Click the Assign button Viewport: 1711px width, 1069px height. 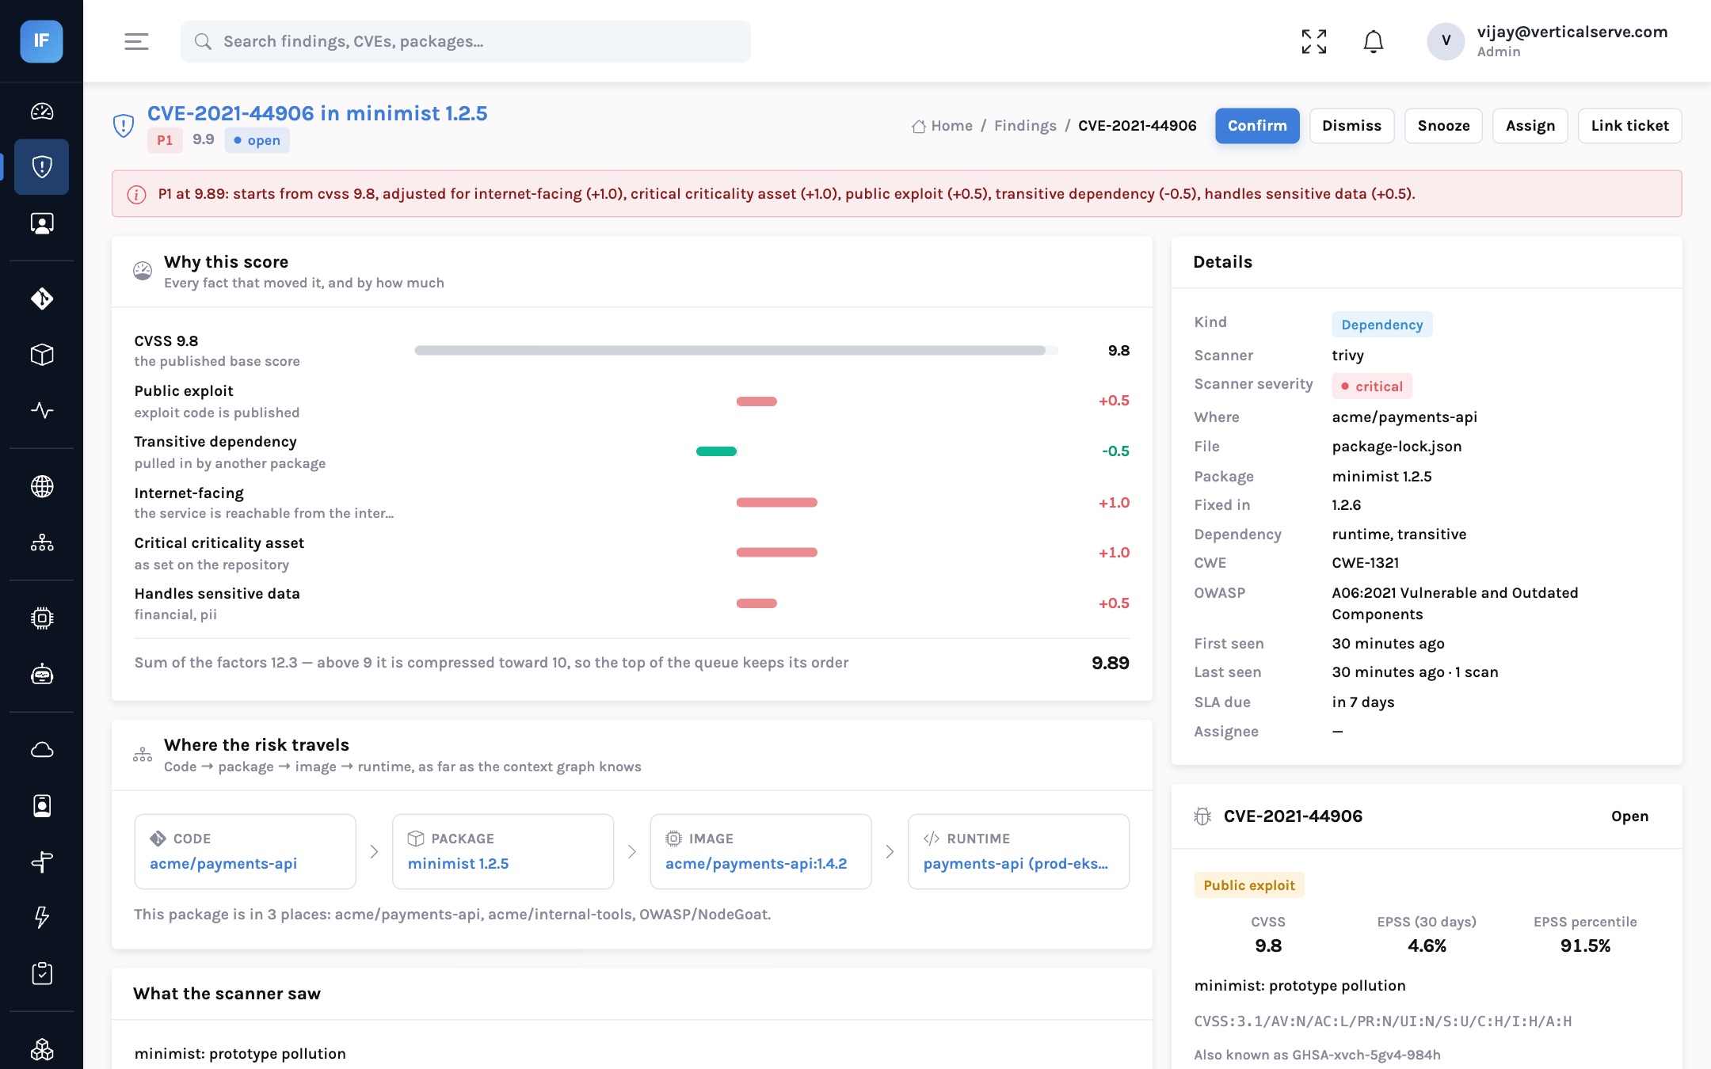pyautogui.click(x=1530, y=126)
